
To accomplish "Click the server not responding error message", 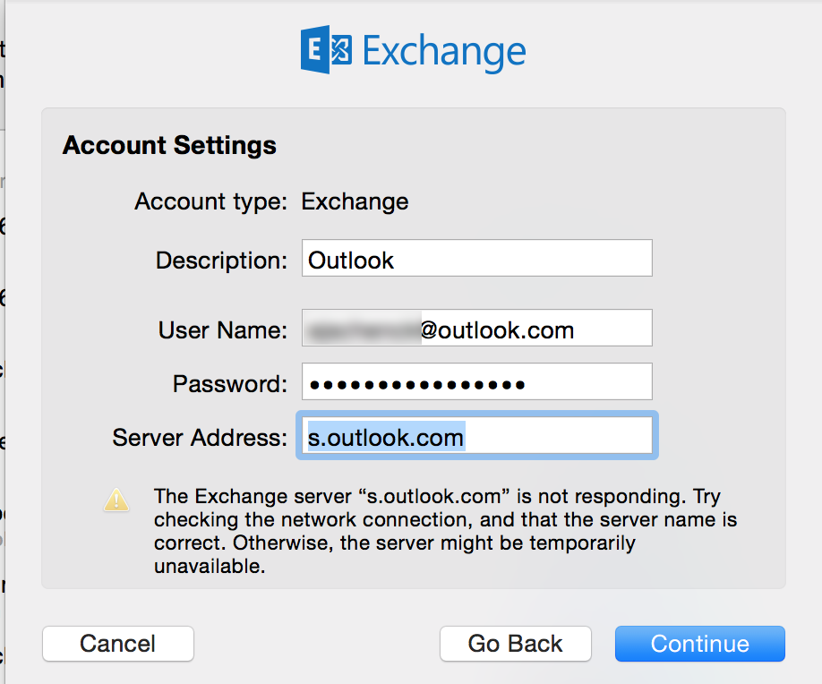I will coord(445,531).
